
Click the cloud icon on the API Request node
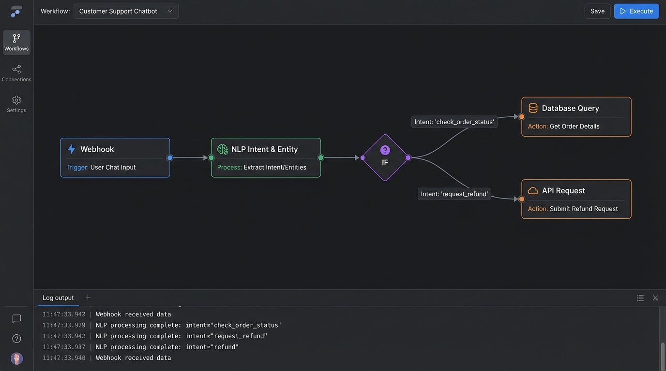(x=533, y=190)
